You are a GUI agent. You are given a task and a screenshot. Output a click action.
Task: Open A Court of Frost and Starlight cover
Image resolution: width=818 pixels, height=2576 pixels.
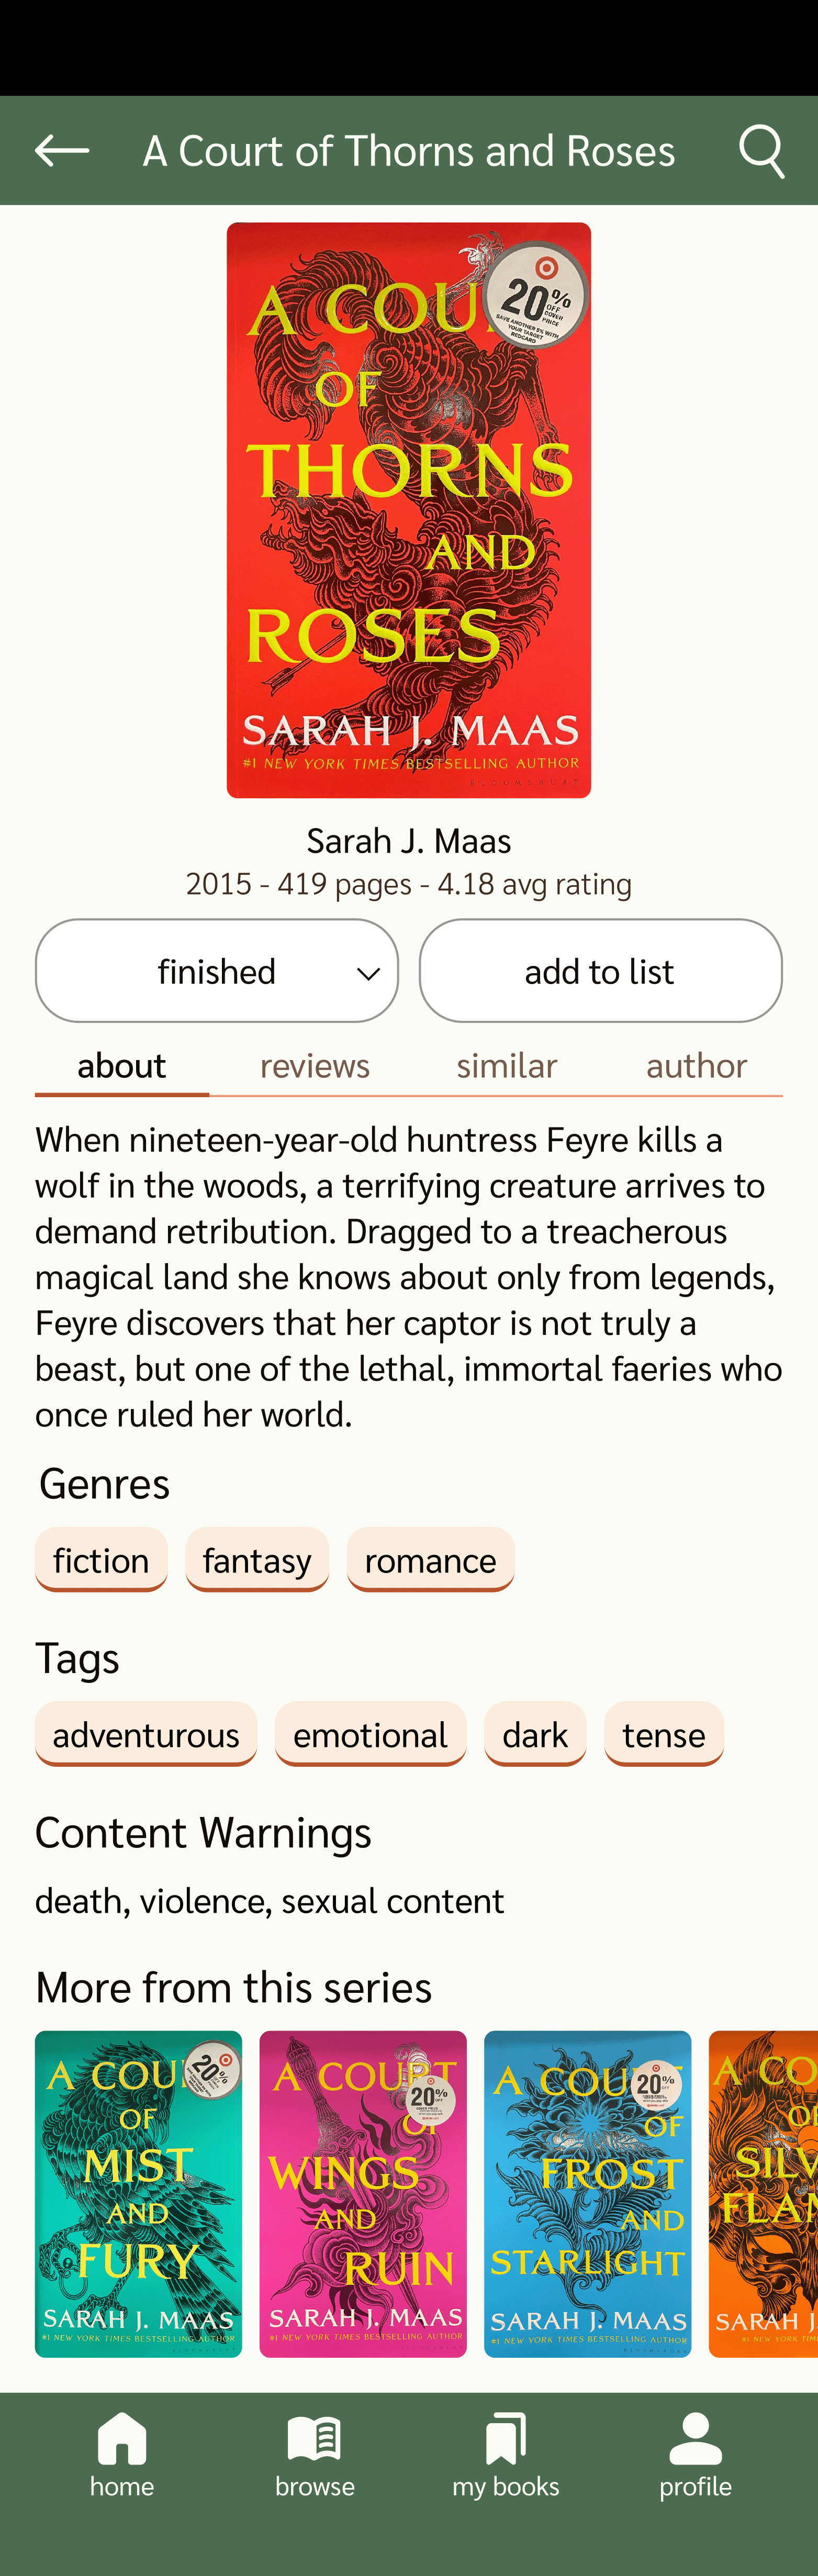587,2194
